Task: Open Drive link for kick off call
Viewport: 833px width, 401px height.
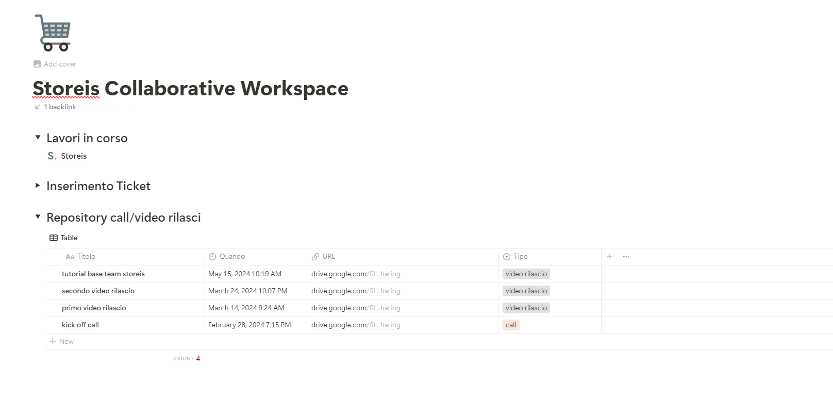Action: coord(356,325)
